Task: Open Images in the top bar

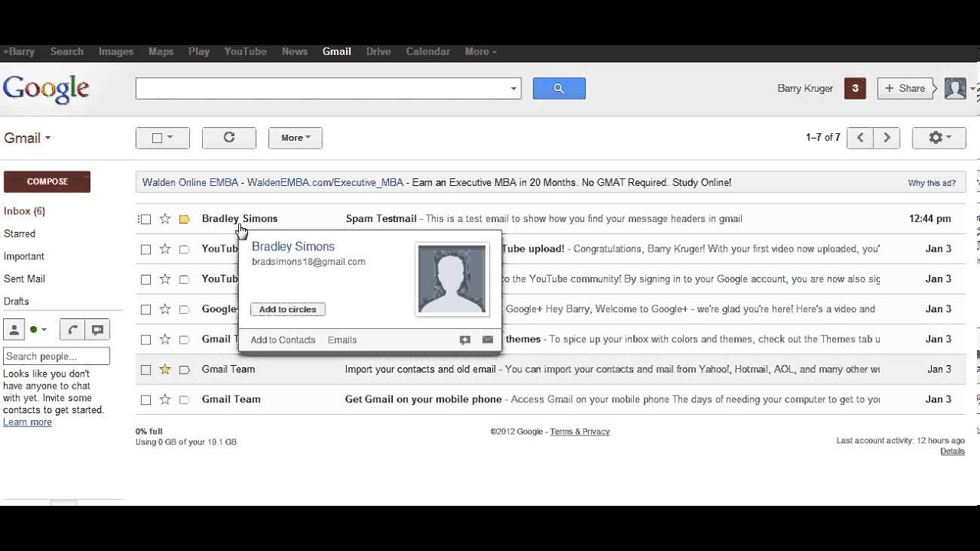Action: [116, 51]
